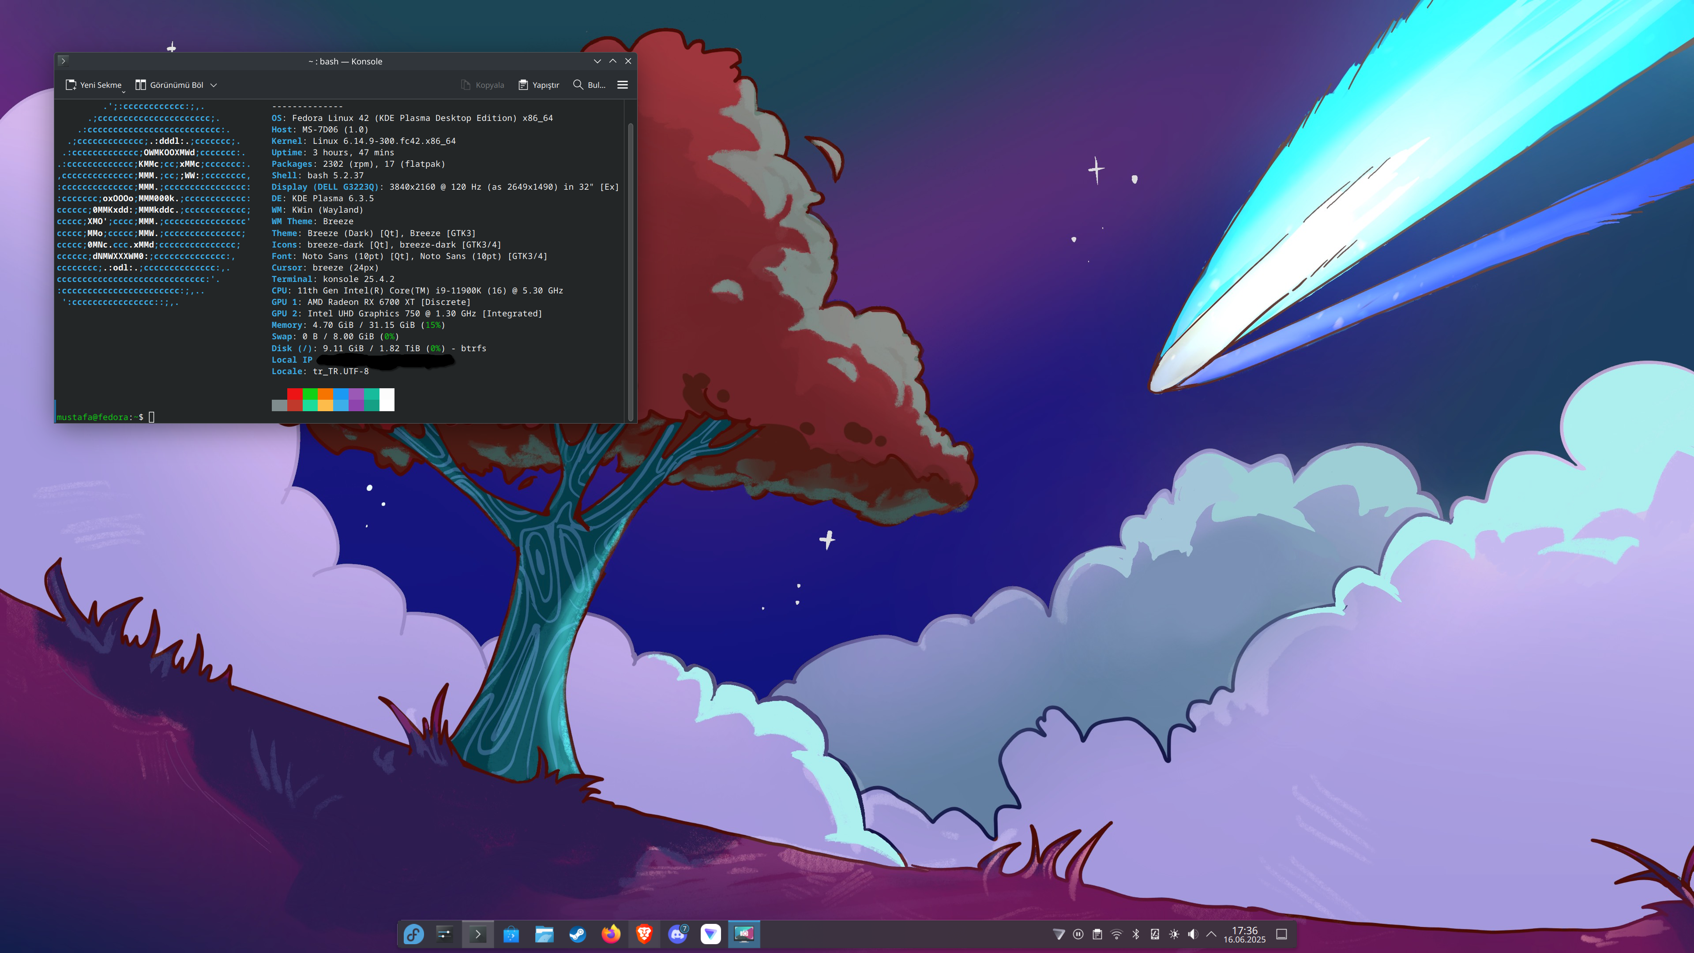Click the 'Host: MS-7D06 (1.0)' line
Screen dimensions: 1694x953
pos(320,130)
